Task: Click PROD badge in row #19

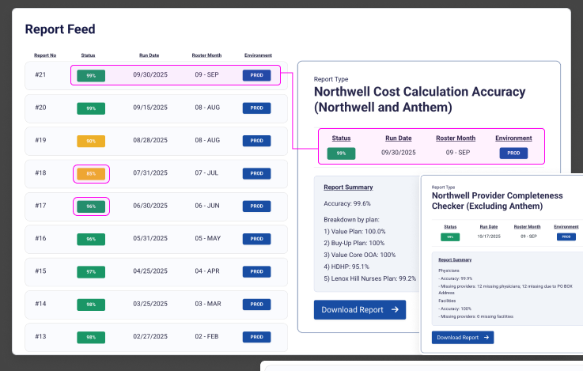Action: click(x=256, y=141)
